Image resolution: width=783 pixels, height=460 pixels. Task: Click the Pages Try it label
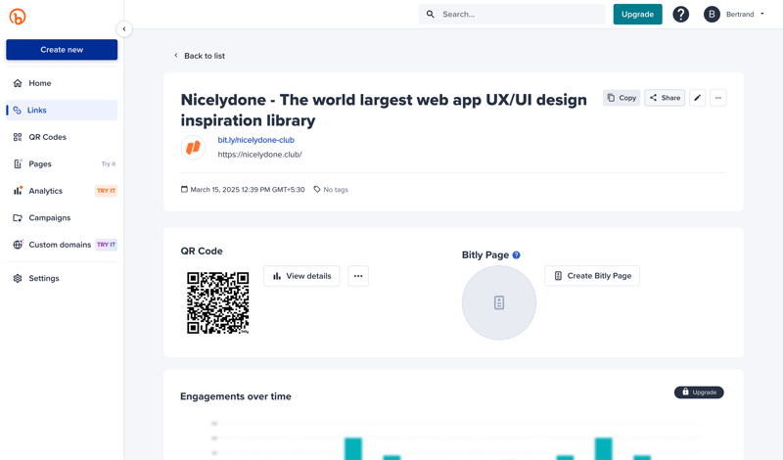pos(109,163)
